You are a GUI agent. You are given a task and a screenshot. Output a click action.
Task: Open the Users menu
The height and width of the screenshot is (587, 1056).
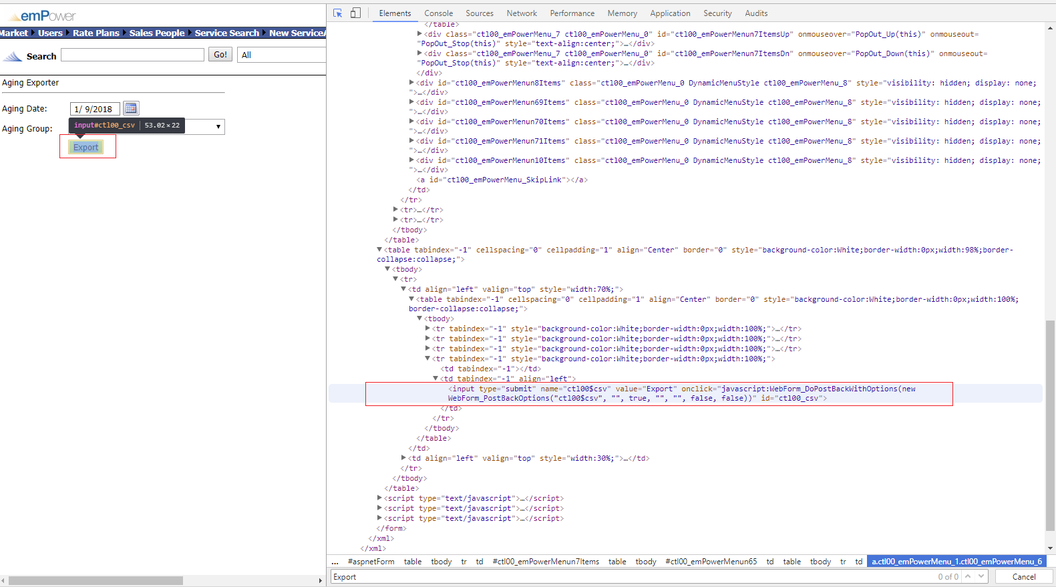(x=50, y=33)
